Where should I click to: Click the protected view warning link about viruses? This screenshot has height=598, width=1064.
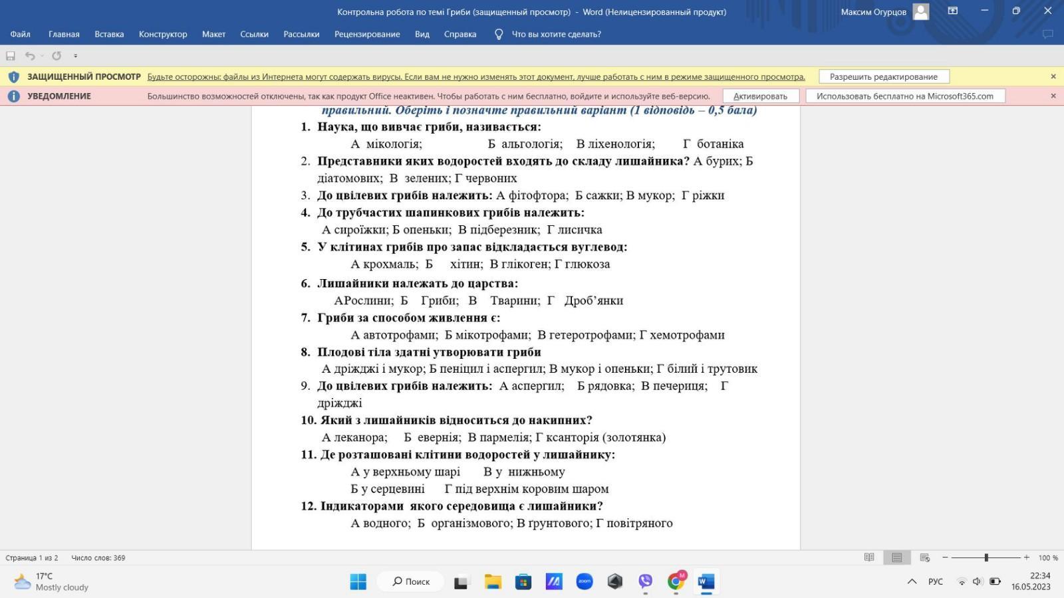point(476,76)
